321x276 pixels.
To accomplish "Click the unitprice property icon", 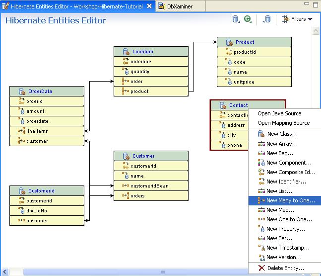I will point(229,82).
